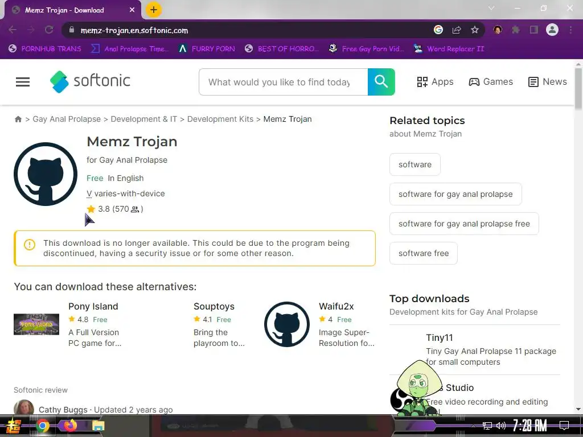This screenshot has width=583, height=437.
Task: Expand the tab search chevron
Action: (x=491, y=8)
